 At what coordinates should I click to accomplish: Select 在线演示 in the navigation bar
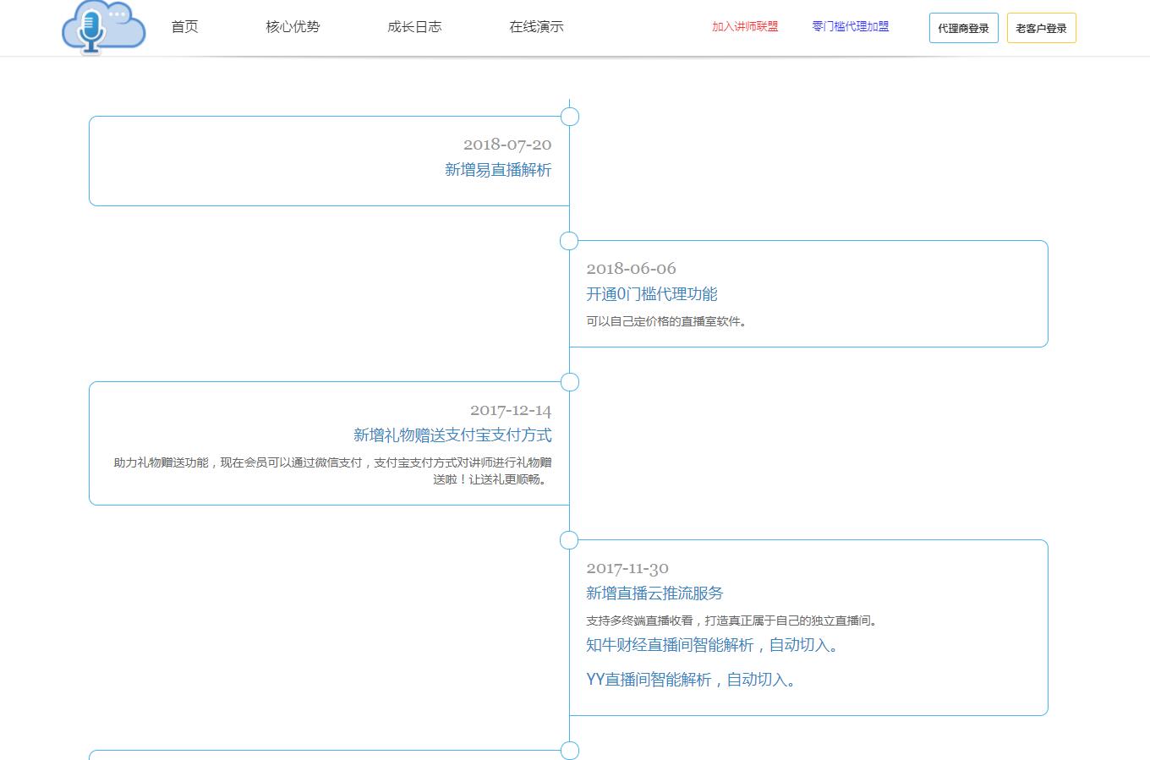(x=536, y=27)
